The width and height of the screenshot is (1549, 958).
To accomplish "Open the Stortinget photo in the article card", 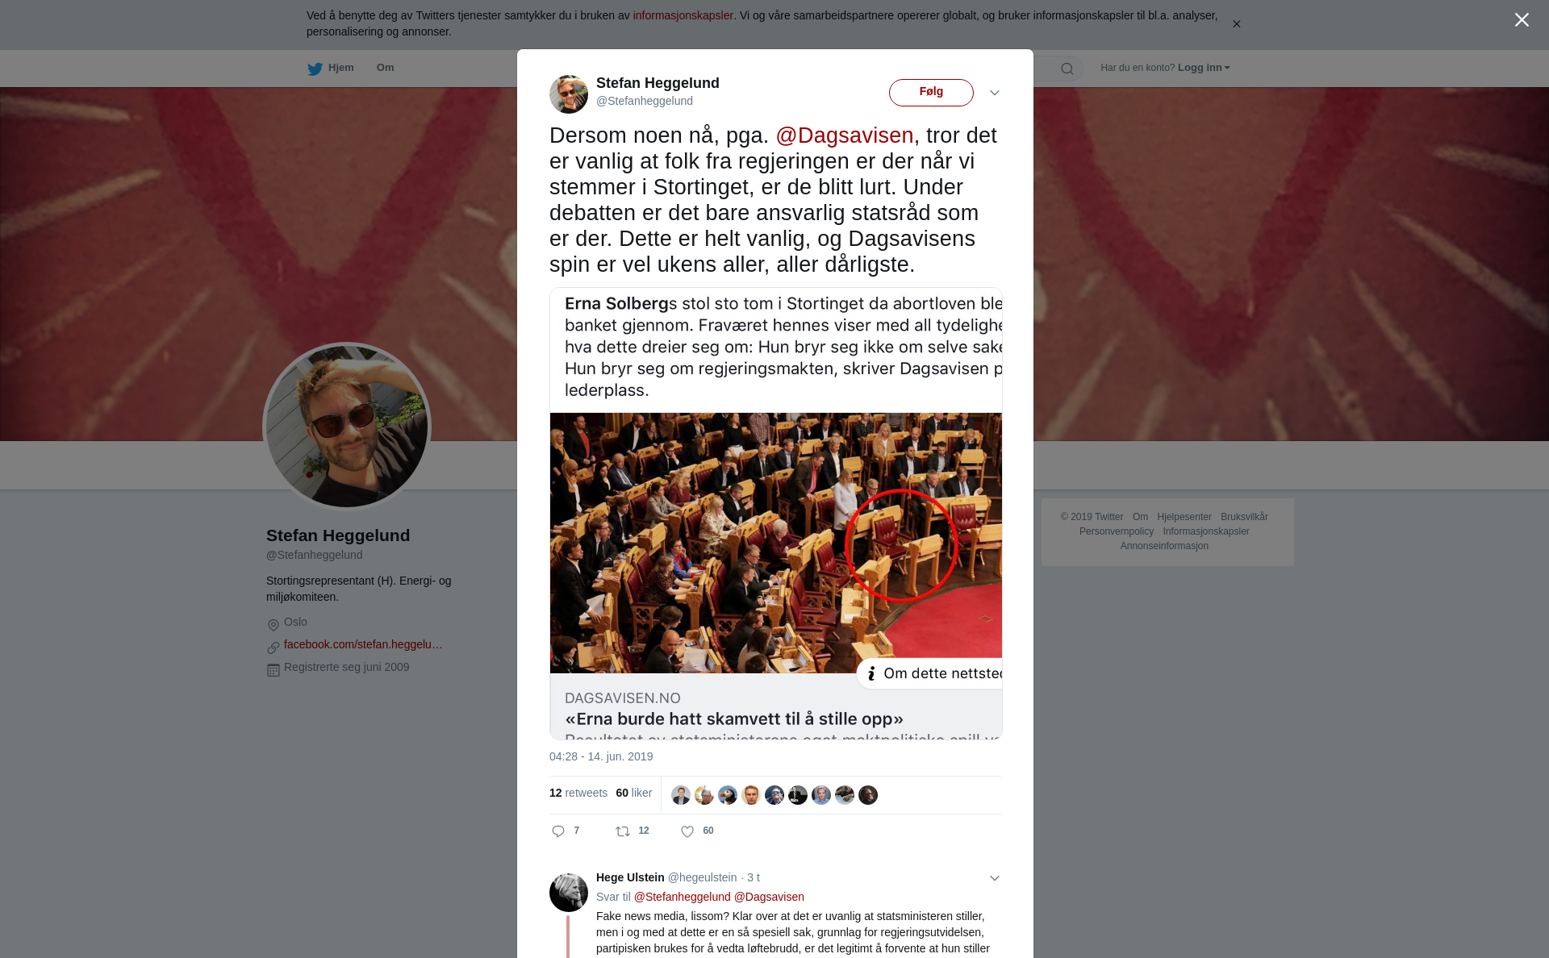I will pyautogui.click(x=776, y=543).
